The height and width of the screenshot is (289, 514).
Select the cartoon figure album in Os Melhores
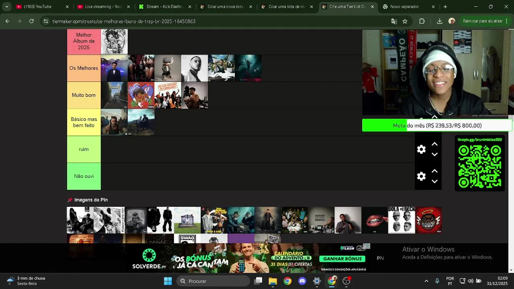168,68
